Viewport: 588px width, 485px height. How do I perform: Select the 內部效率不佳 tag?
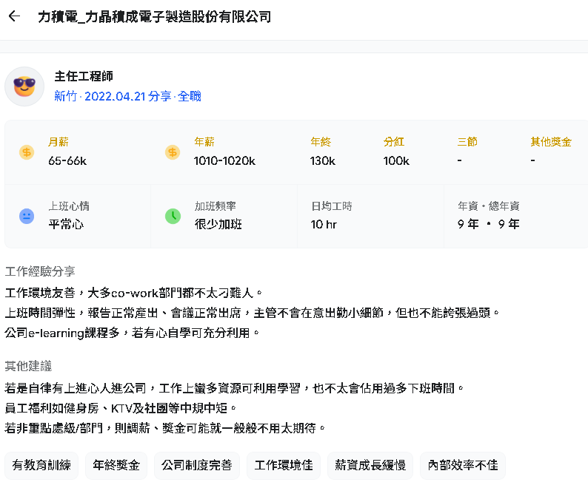coord(463,465)
